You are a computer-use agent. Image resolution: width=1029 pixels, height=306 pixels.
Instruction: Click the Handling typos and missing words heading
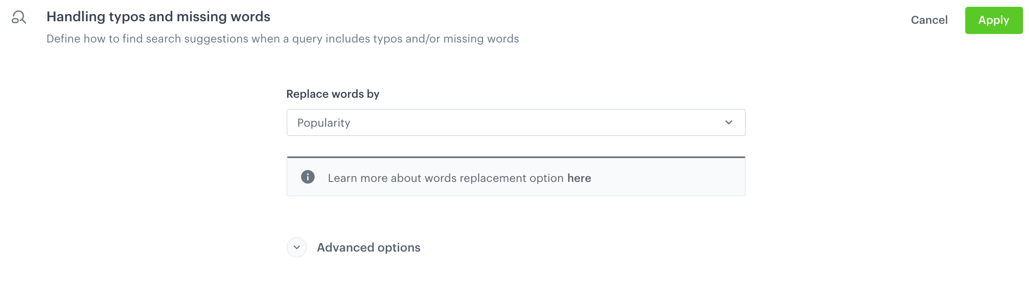click(158, 17)
